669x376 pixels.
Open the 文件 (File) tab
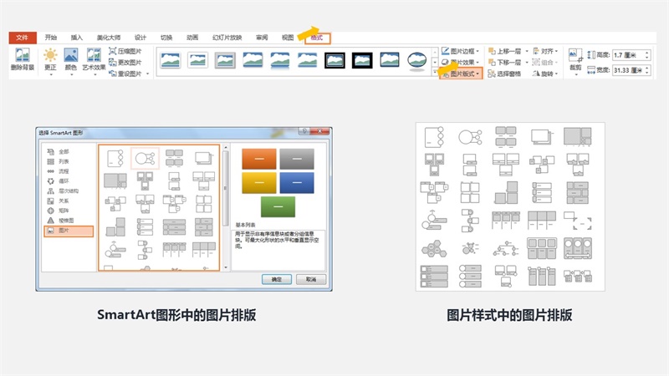pyautogui.click(x=23, y=38)
